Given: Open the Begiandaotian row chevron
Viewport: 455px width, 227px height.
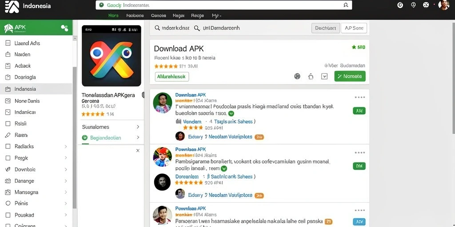Looking at the screenshot, I should (x=138, y=137).
